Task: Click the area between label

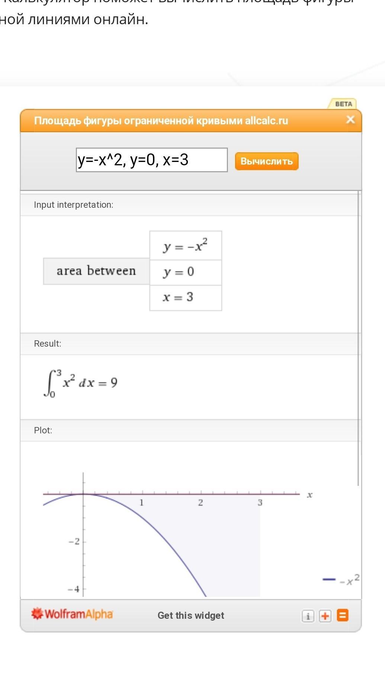Action: click(96, 271)
